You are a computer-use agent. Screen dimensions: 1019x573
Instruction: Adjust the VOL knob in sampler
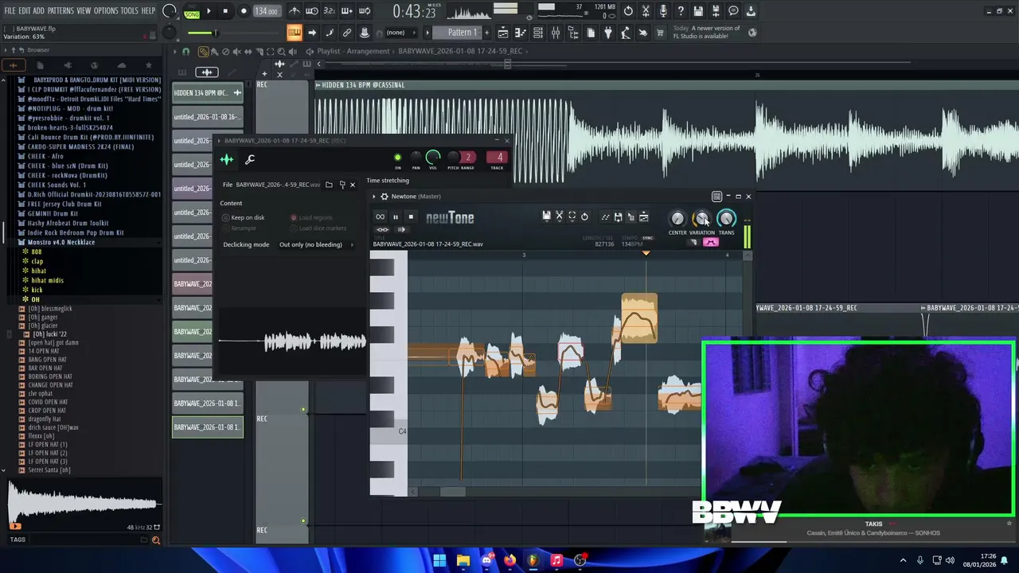(433, 158)
